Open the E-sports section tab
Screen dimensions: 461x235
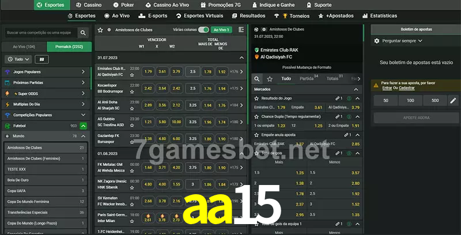[x=153, y=16]
